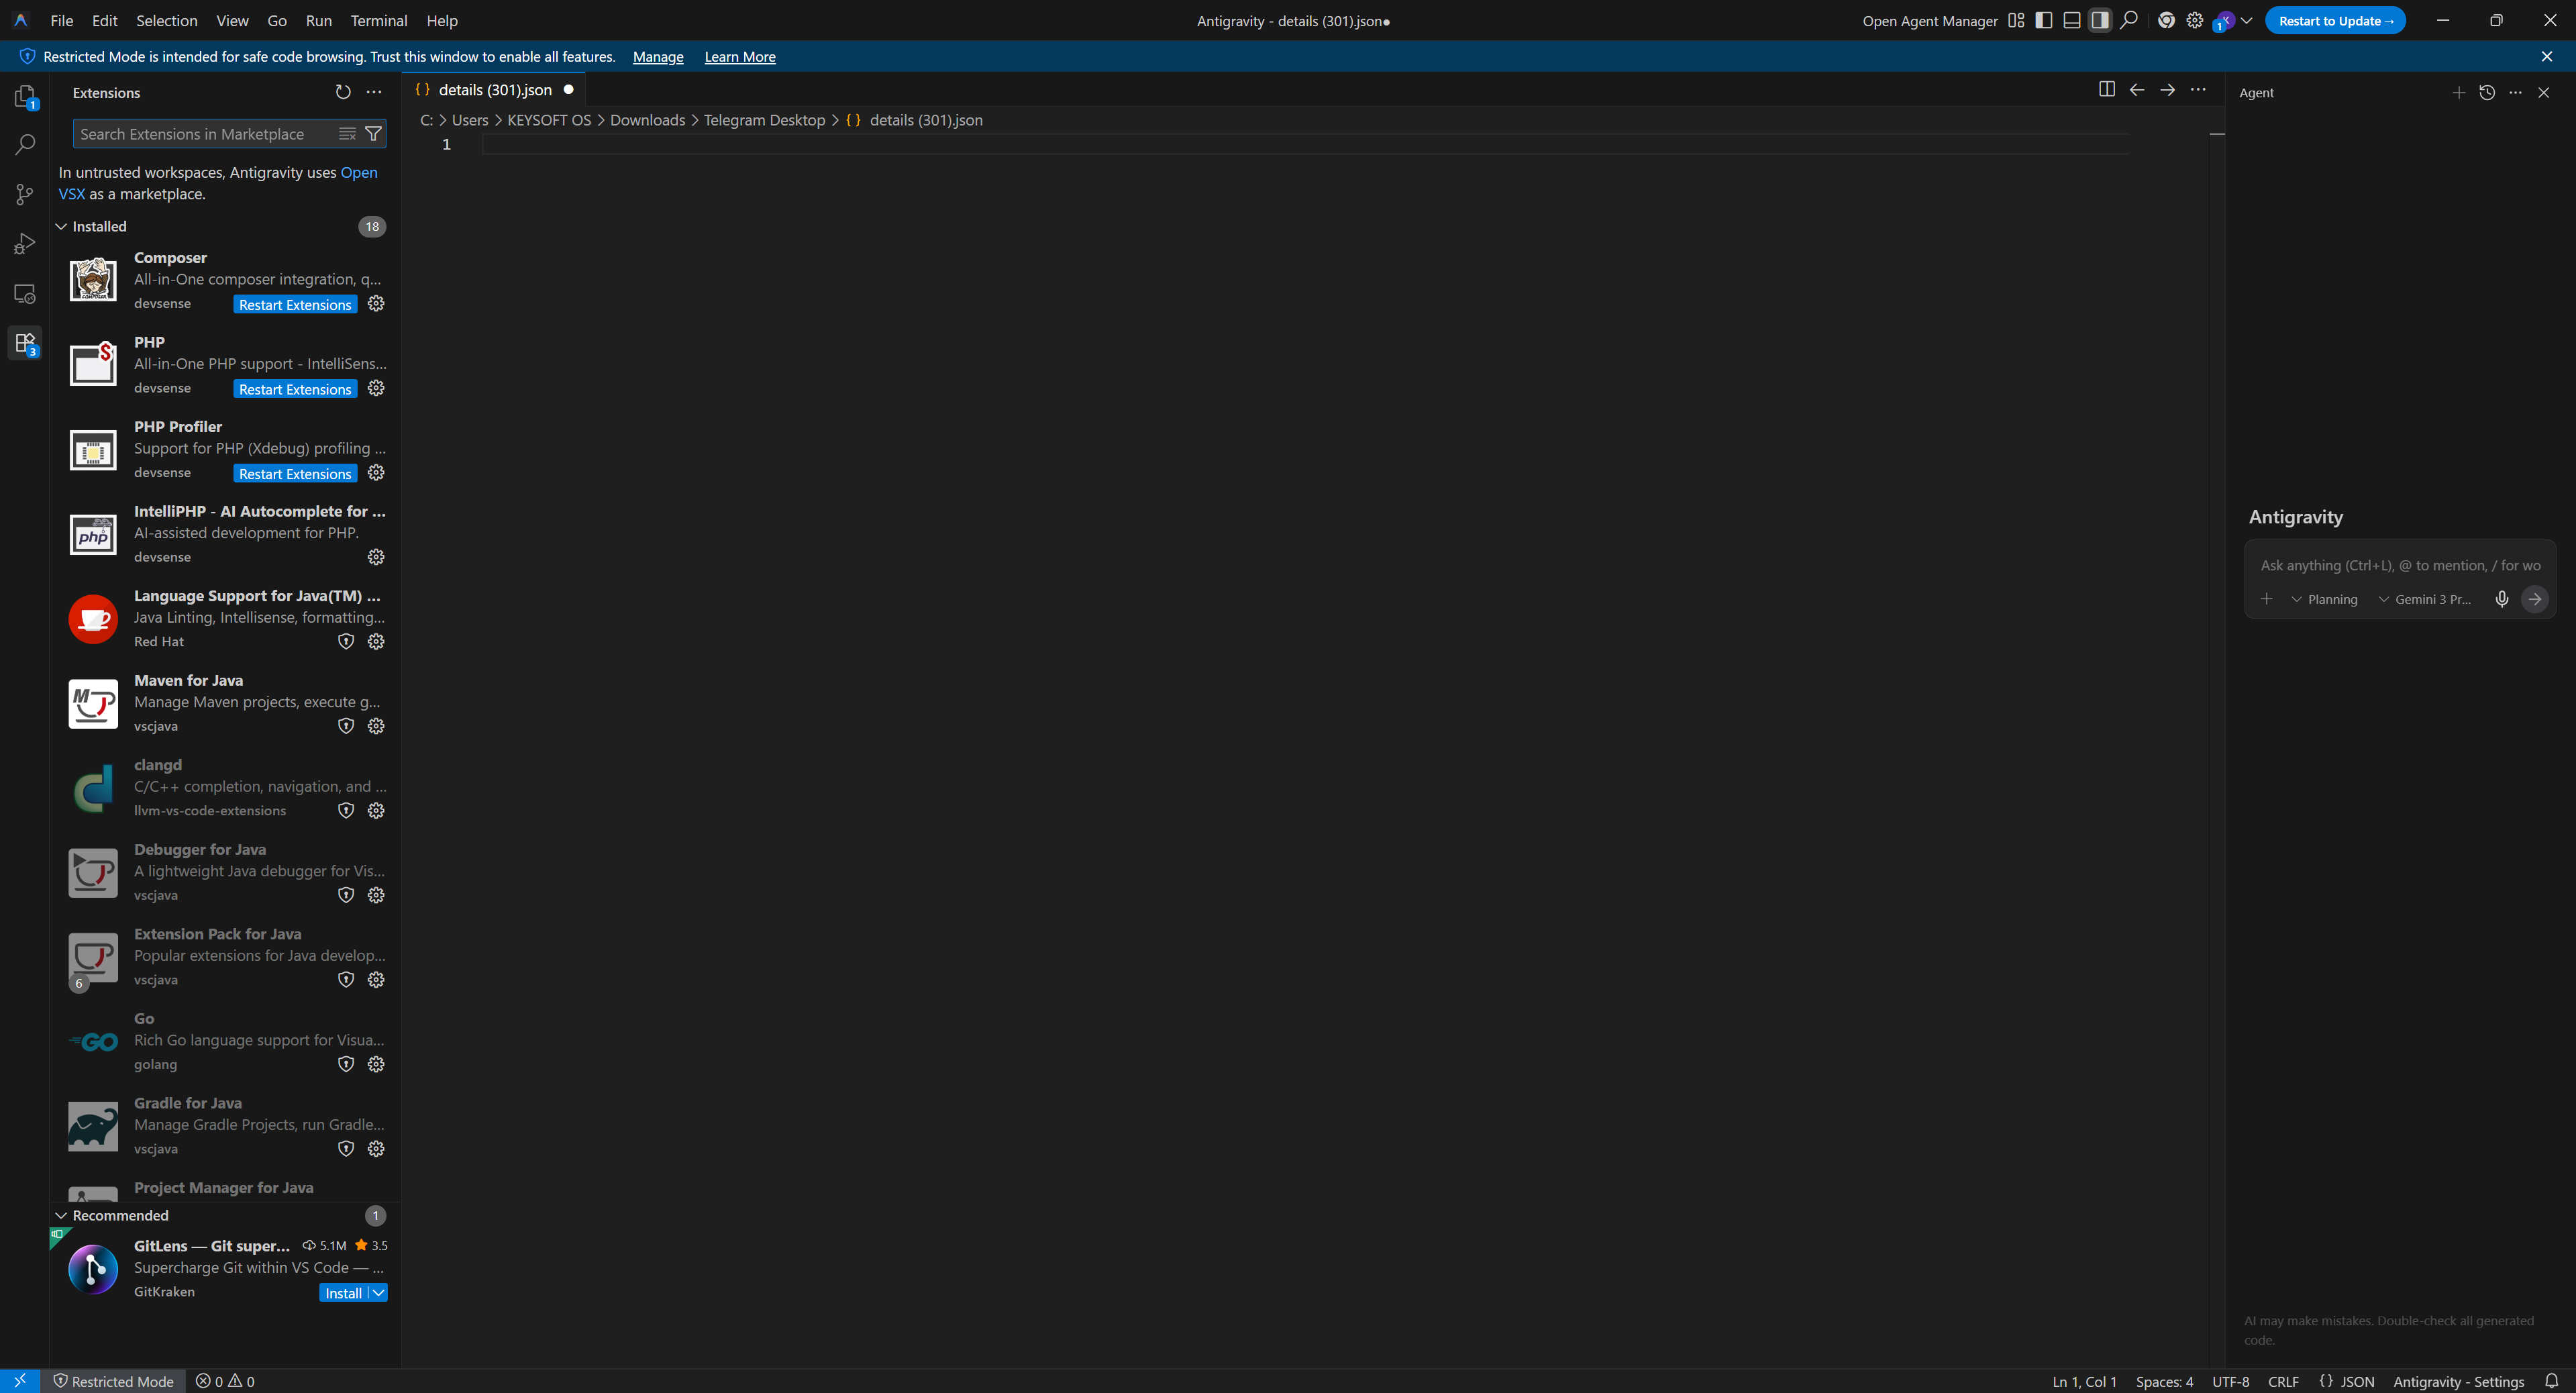The width and height of the screenshot is (2576, 1393).
Task: Open the Search view in activity bar
Action: tap(25, 145)
